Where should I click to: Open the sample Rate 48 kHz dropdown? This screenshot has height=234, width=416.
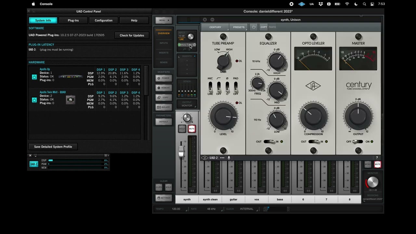point(211,209)
